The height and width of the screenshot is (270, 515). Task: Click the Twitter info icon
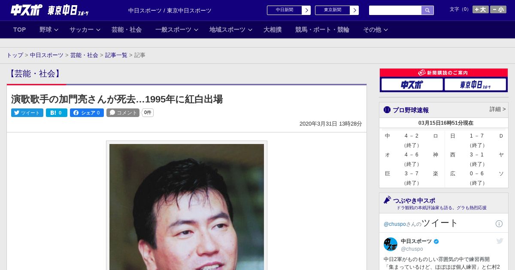(x=499, y=224)
